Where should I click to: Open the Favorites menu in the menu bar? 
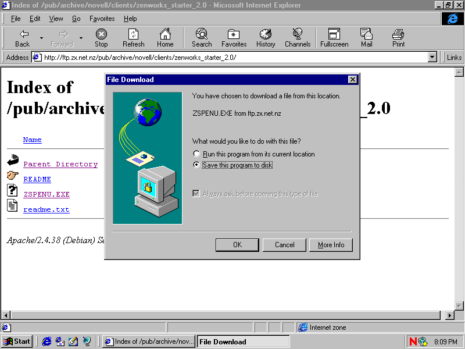pyautogui.click(x=102, y=19)
